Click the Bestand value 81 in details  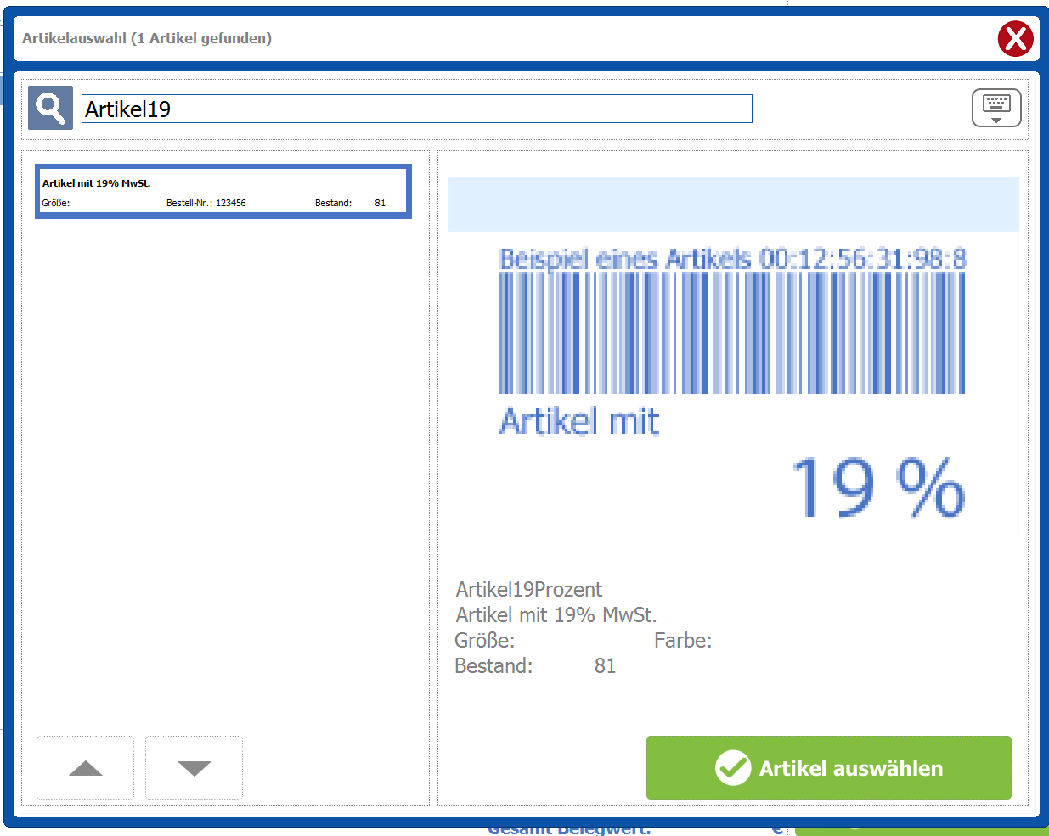(x=605, y=666)
